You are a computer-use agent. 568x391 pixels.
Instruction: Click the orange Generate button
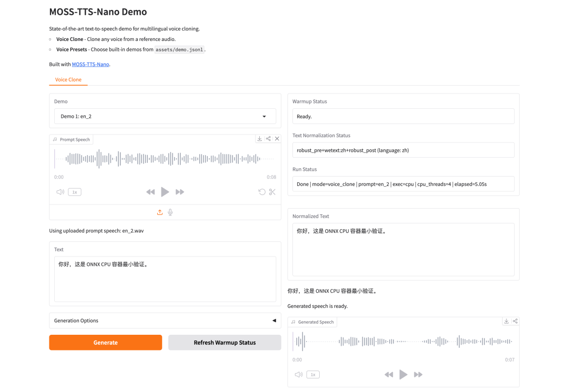(x=105, y=343)
